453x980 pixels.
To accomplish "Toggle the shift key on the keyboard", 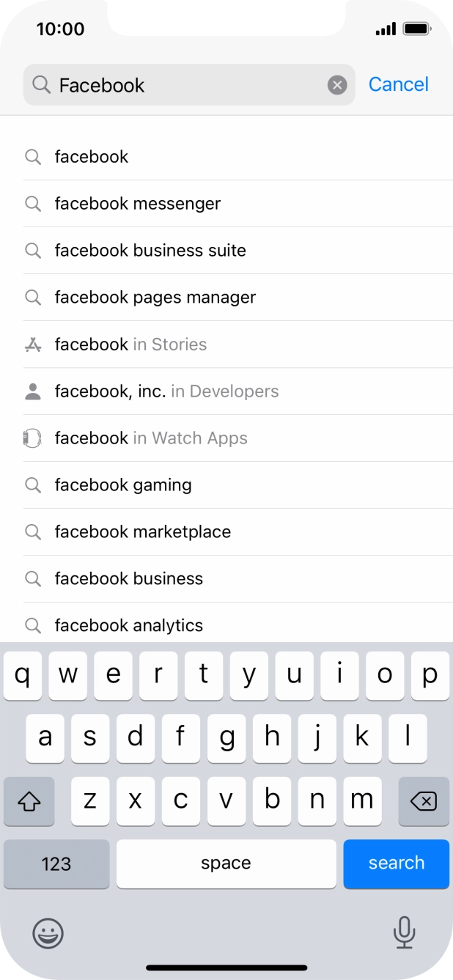I will point(29,802).
